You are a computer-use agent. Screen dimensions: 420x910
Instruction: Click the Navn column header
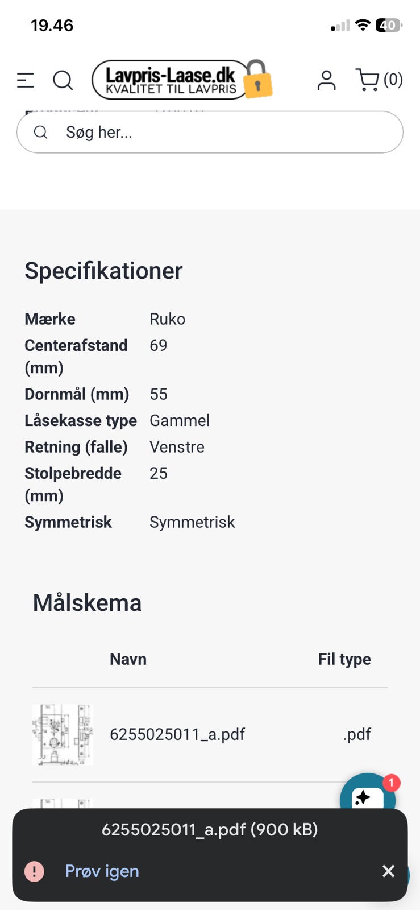point(128,659)
